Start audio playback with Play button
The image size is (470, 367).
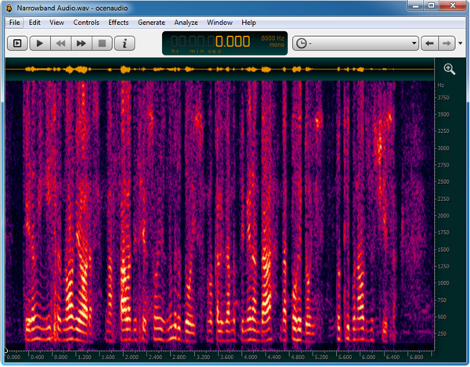click(40, 43)
